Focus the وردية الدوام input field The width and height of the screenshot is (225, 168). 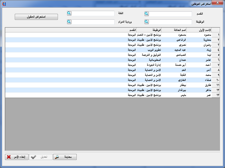(93, 22)
